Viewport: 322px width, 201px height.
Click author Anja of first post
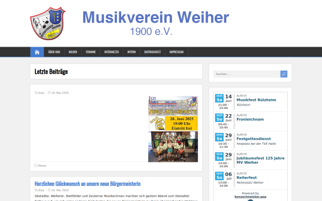(x=41, y=93)
